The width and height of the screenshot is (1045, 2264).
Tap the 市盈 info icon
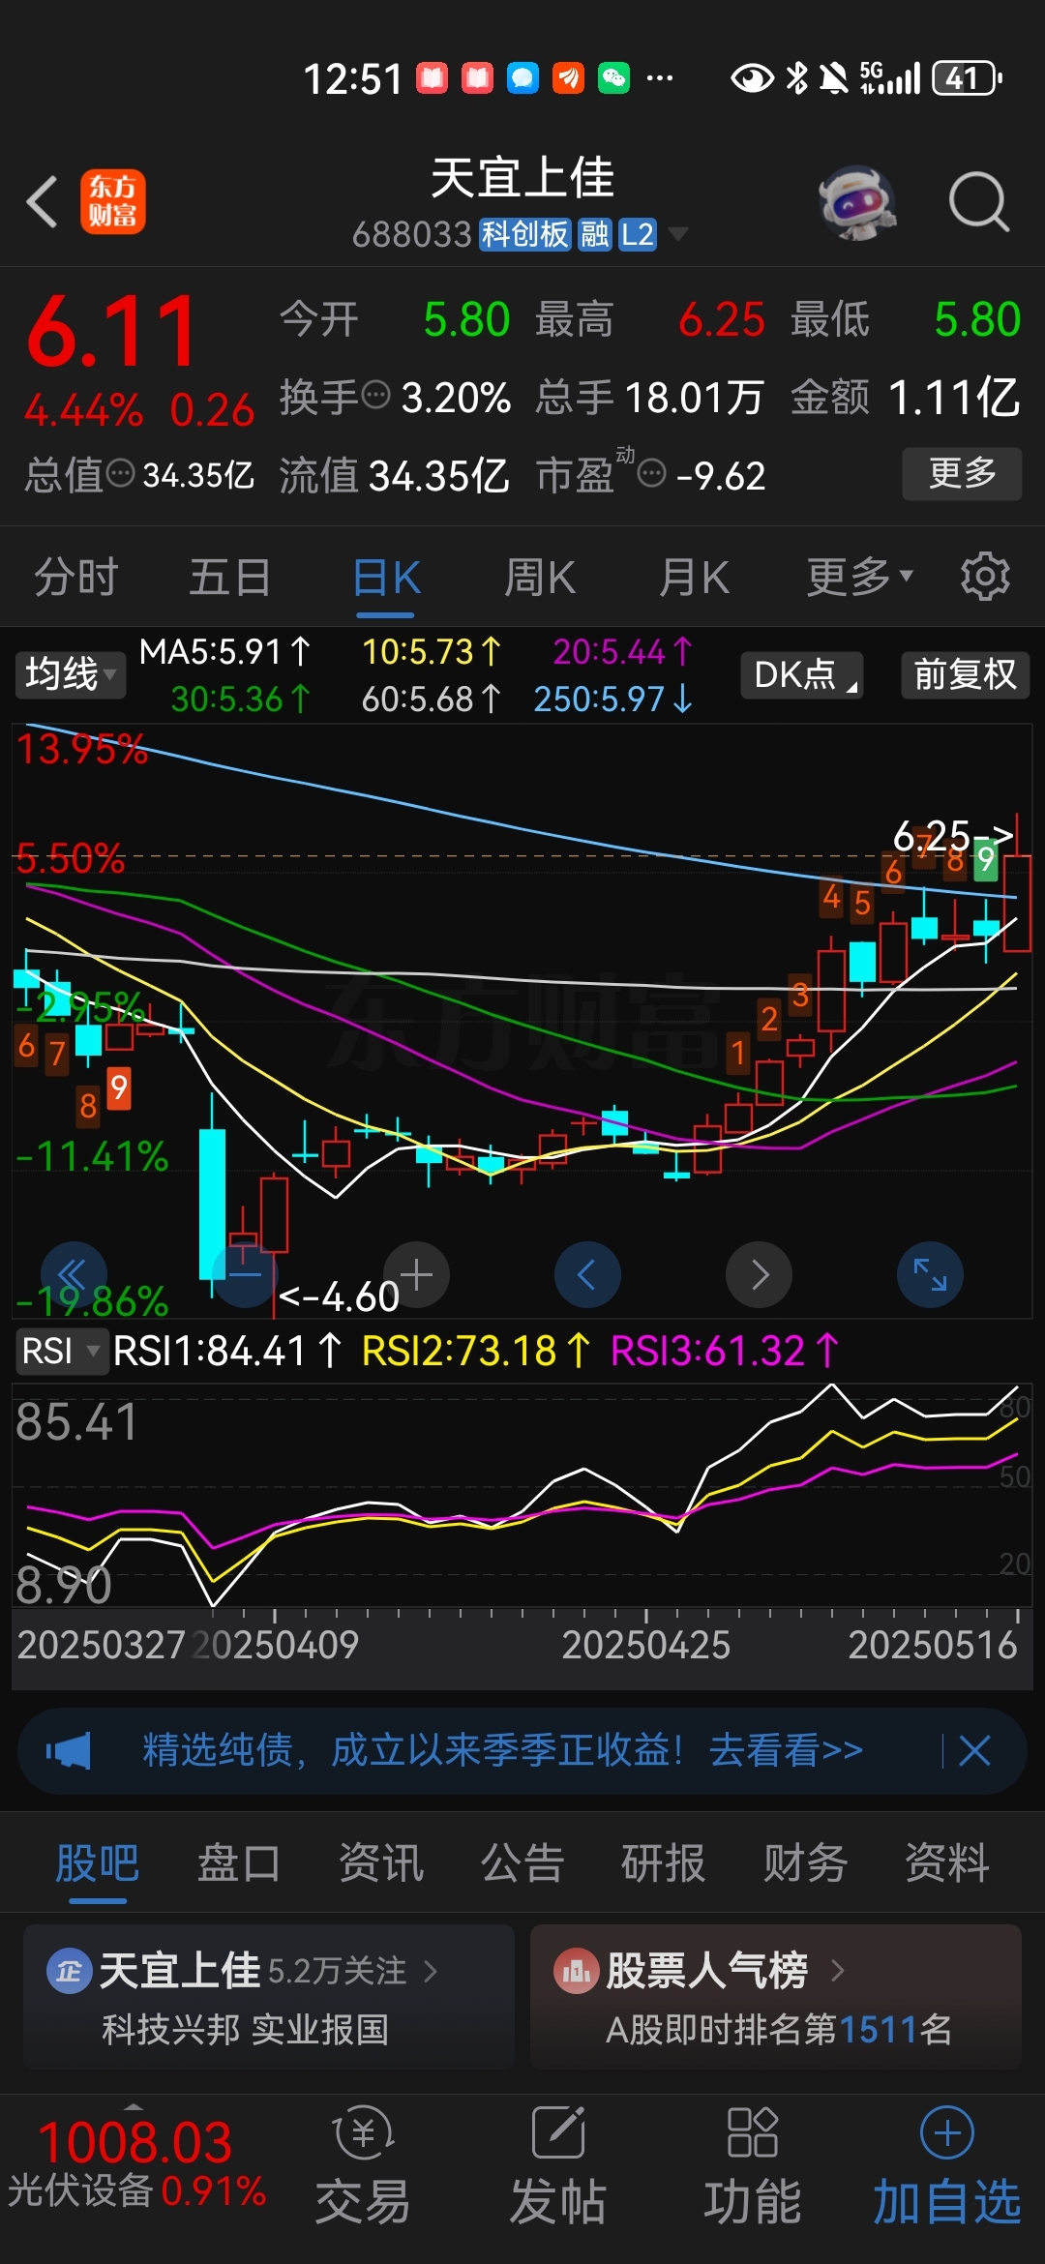click(x=652, y=474)
